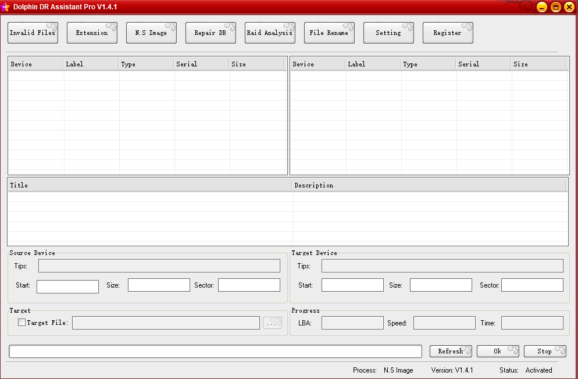The width and height of the screenshot is (578, 379).
Task: Click the Source Device Tips field
Action: click(x=159, y=265)
